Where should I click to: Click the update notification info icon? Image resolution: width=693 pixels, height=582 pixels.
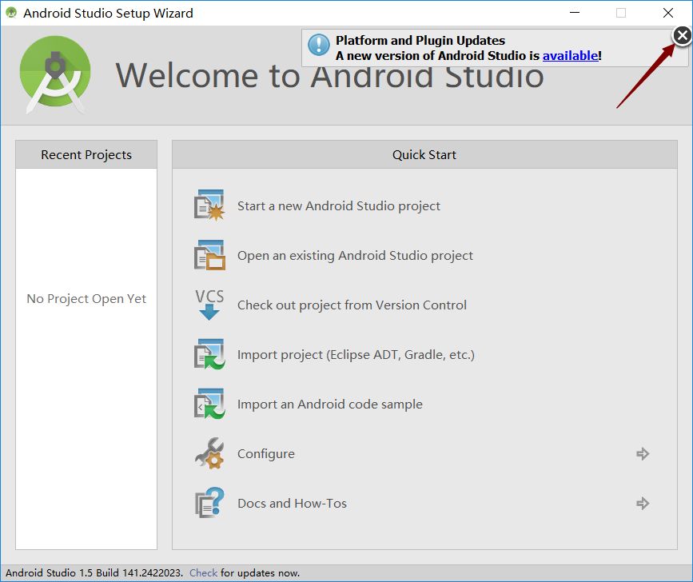[319, 45]
